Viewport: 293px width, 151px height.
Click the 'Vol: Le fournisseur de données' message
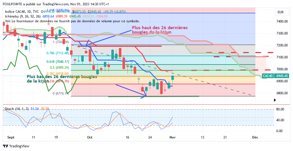pyautogui.click(x=72, y=21)
